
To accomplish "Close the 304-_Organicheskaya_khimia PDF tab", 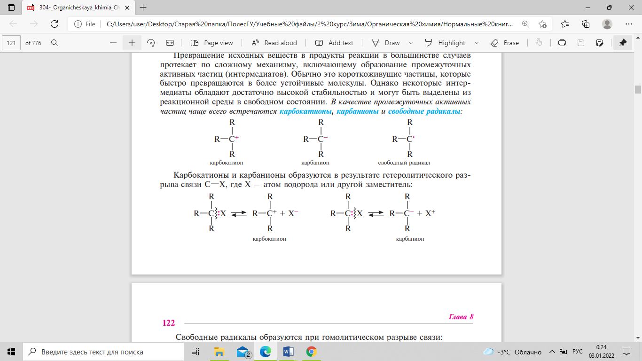I will point(127,8).
